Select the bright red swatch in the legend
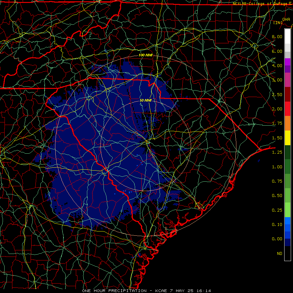Screen dimensions: 293x293 [x=287, y=109]
